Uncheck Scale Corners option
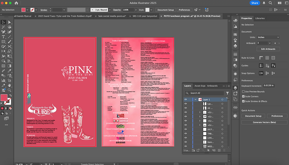The height and width of the screenshot is (165, 289). [243, 96]
